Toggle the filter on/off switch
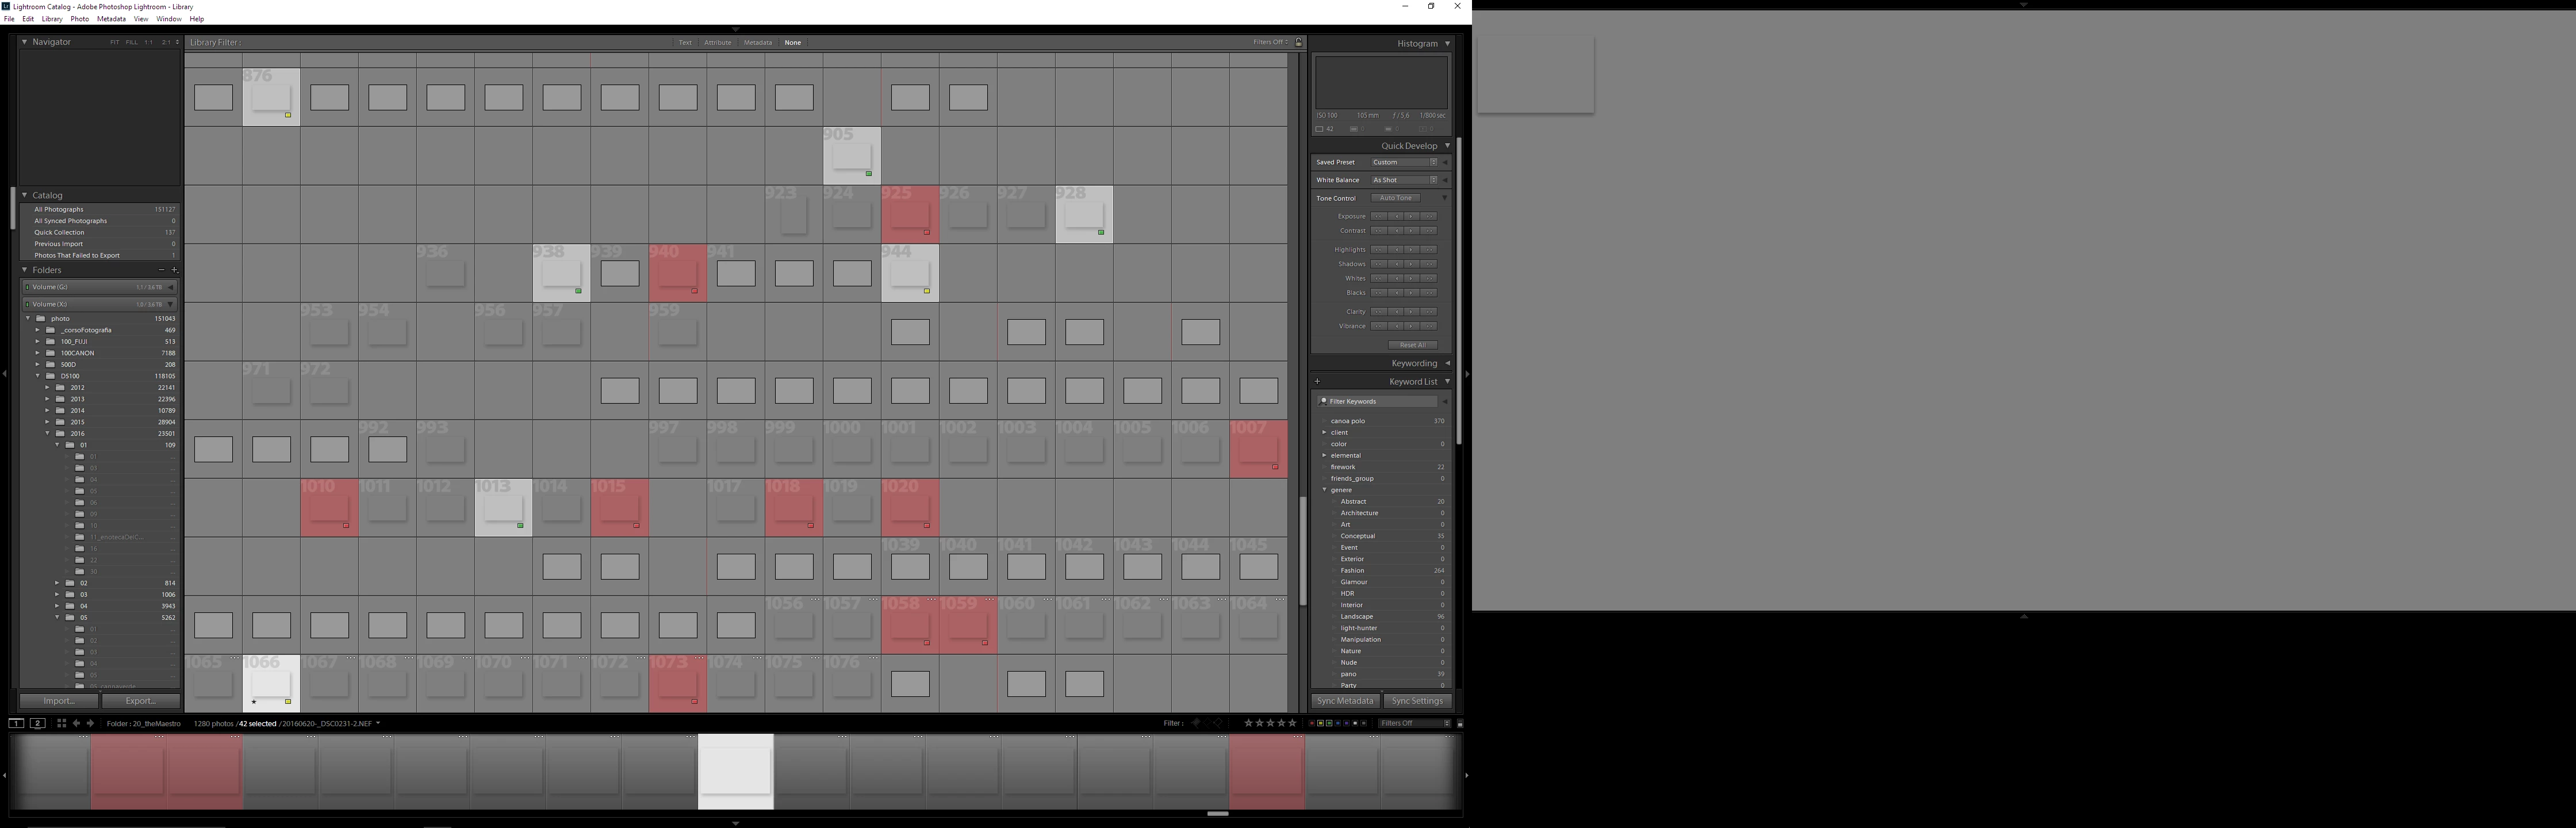 point(1460,723)
